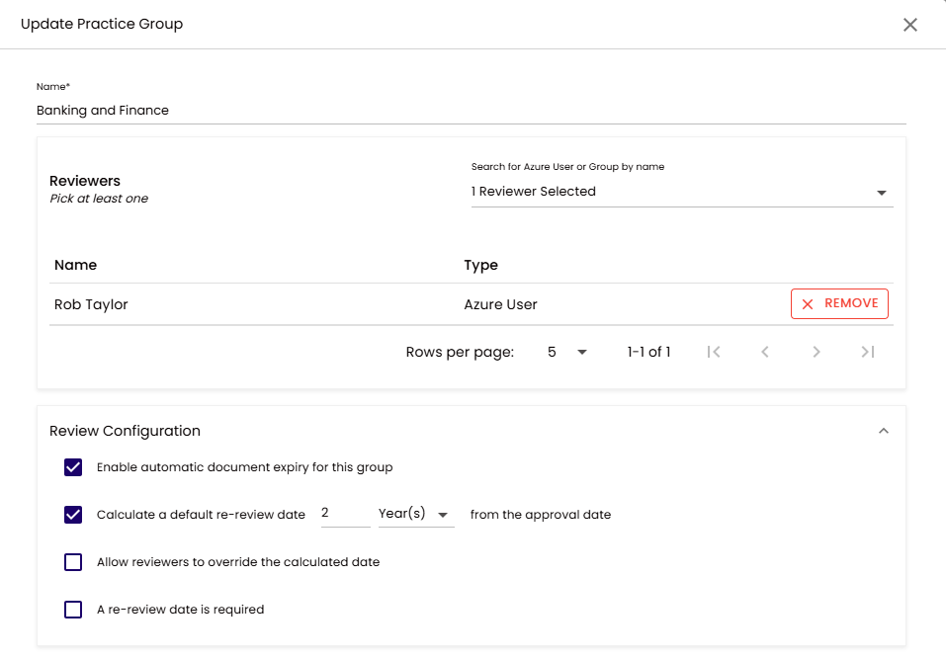Click the Review Configuration heading
The image size is (946, 659).
click(x=126, y=431)
